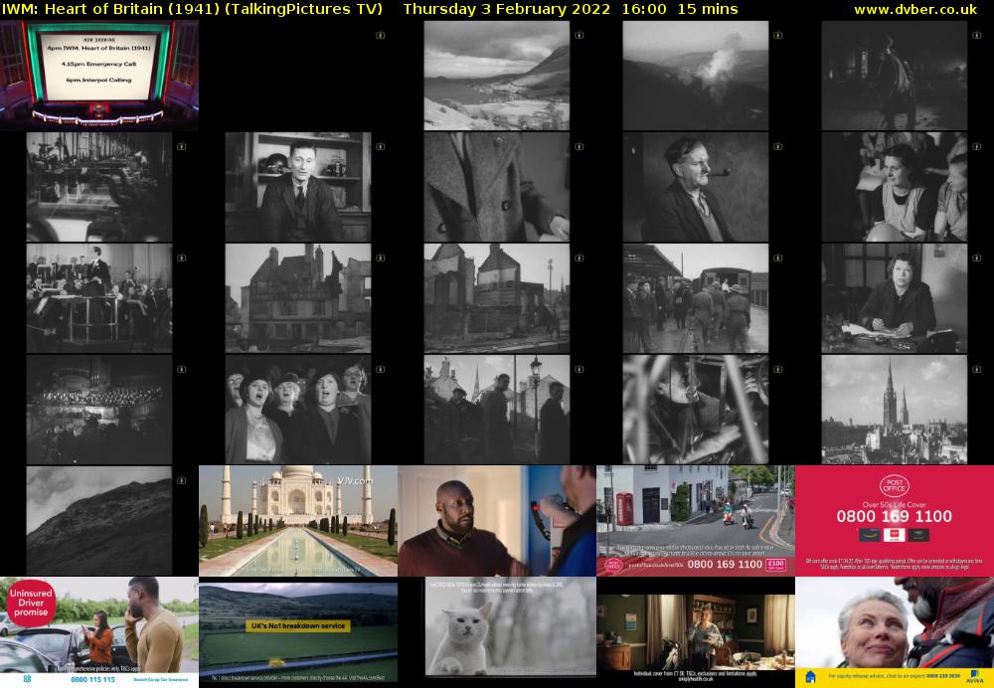The image size is (994, 688).
Task: Click '4.15pm Emergency Call' on cinema screen
Action: click(x=98, y=64)
